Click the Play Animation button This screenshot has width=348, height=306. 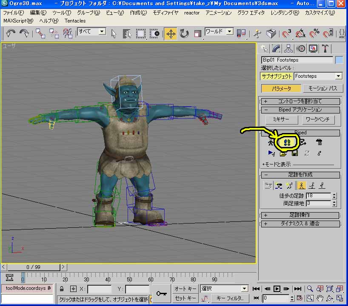(x=277, y=289)
